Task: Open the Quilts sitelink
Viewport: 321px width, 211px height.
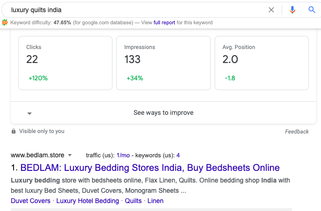Action: (x=133, y=201)
